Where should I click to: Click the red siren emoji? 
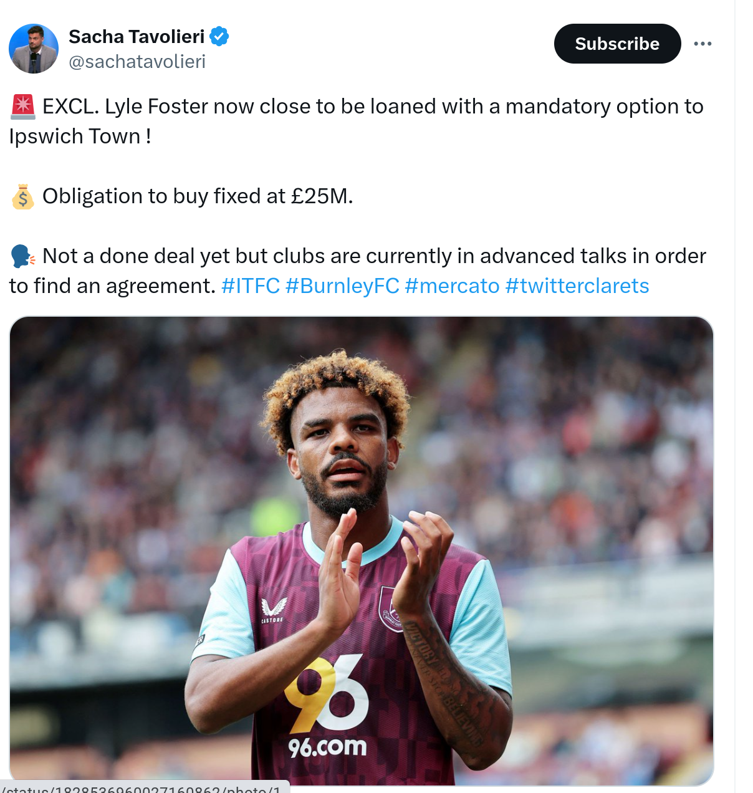23,107
